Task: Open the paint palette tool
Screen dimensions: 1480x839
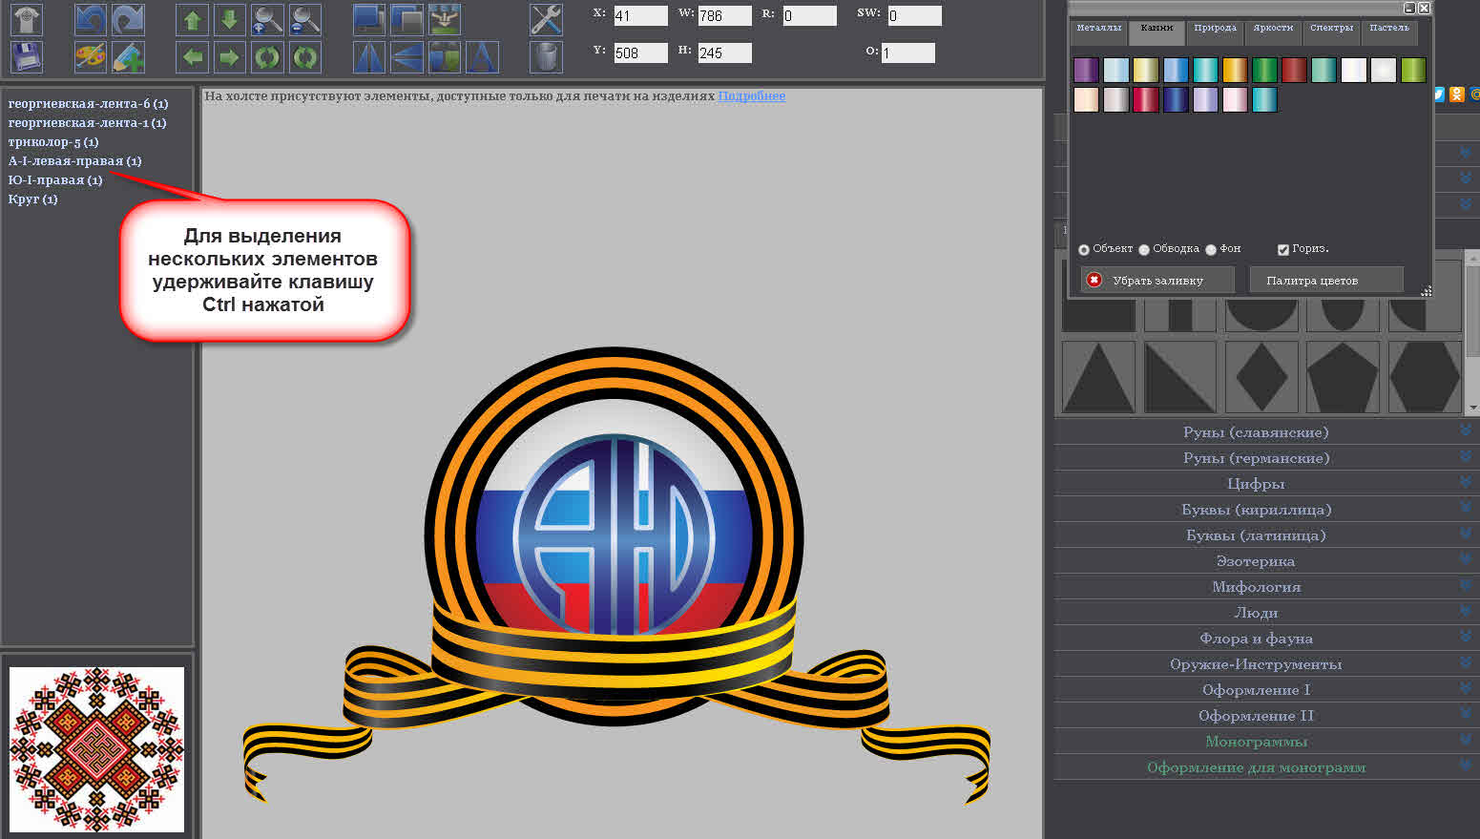Action: click(x=91, y=57)
